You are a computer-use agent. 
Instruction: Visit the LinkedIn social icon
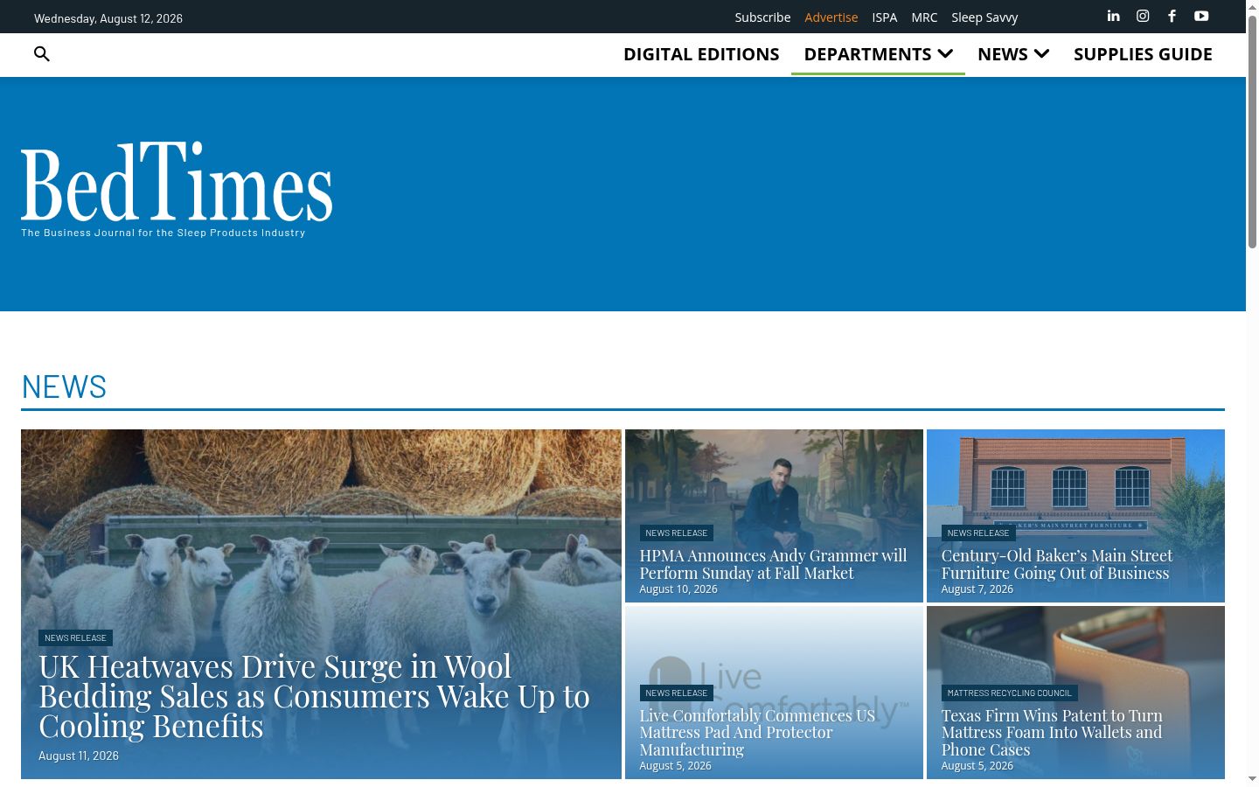tap(1113, 16)
